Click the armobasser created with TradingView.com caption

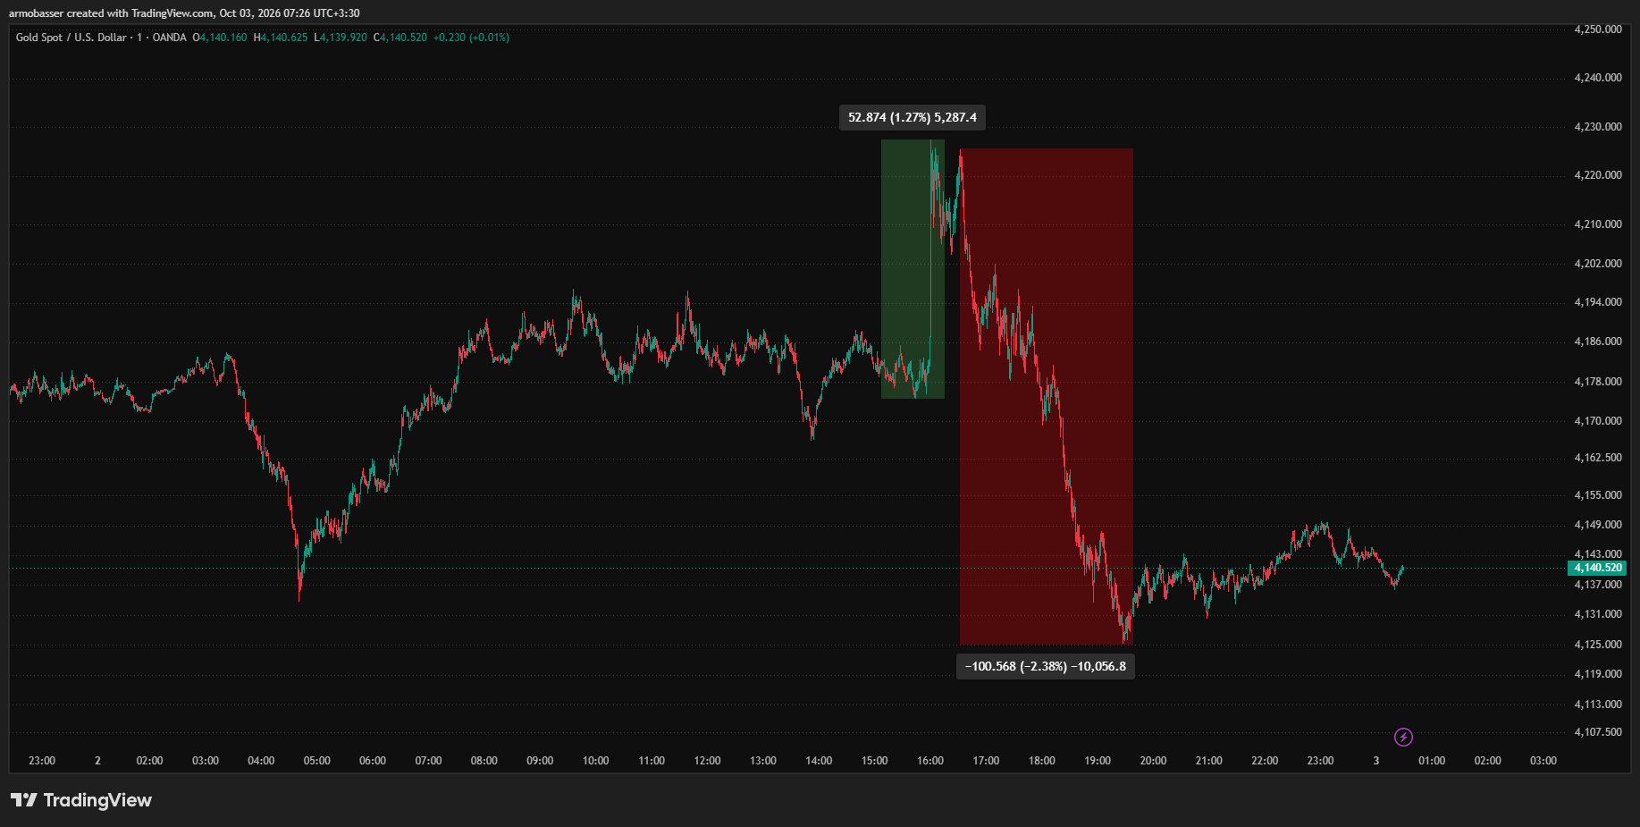coord(184,13)
